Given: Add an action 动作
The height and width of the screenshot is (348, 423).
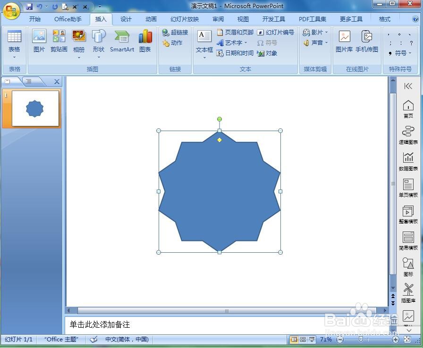Looking at the screenshot, I should (172, 42).
